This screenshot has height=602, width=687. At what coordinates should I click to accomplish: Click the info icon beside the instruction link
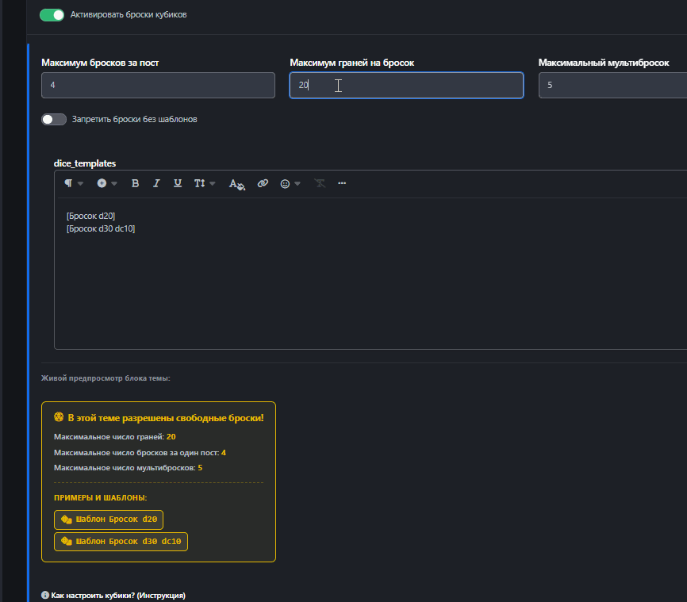click(x=45, y=595)
